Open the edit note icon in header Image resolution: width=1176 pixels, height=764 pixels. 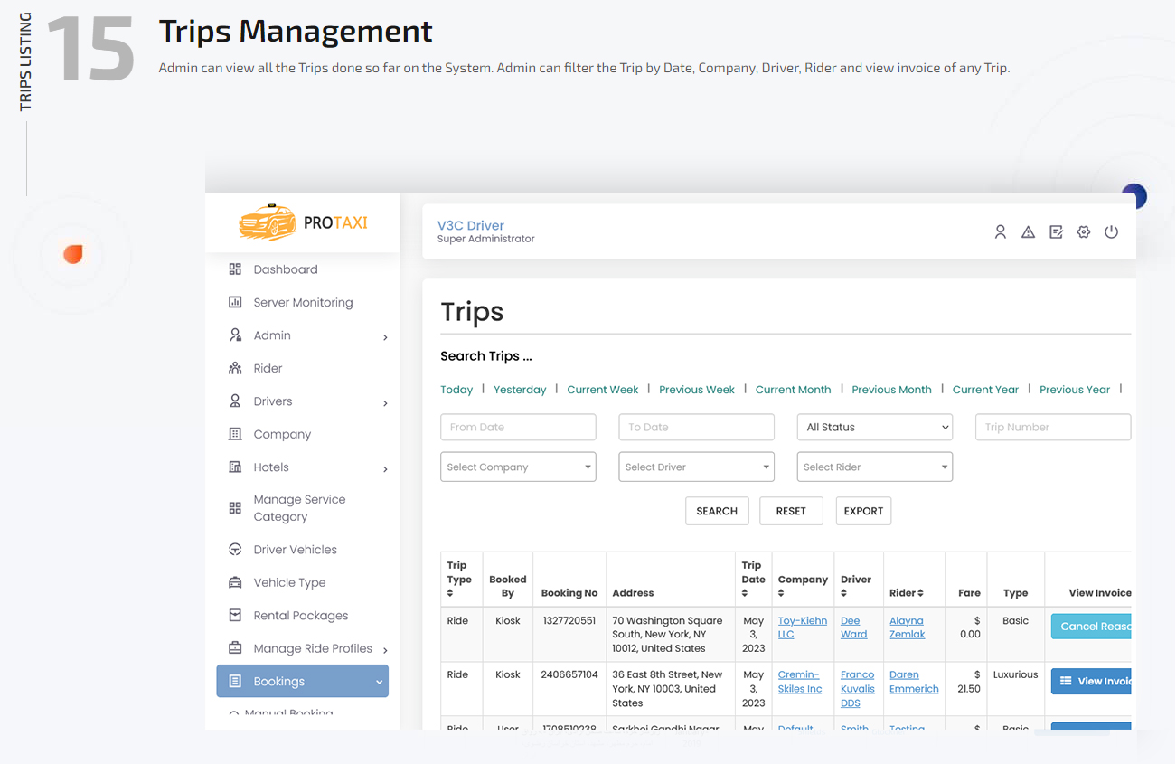point(1056,232)
